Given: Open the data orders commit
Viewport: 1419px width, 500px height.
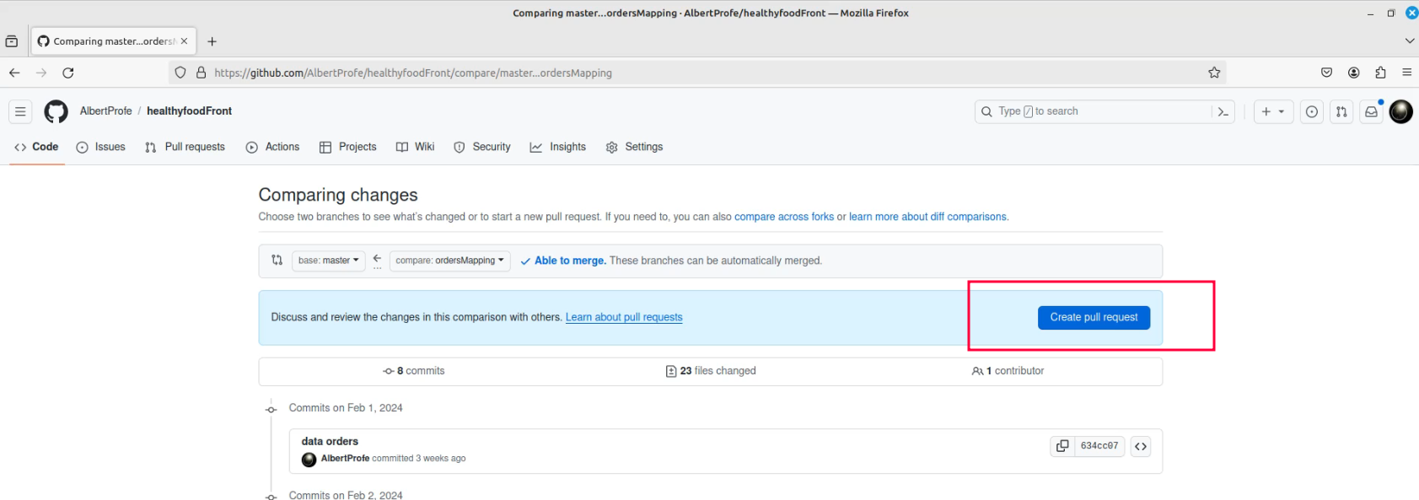Looking at the screenshot, I should [330, 441].
